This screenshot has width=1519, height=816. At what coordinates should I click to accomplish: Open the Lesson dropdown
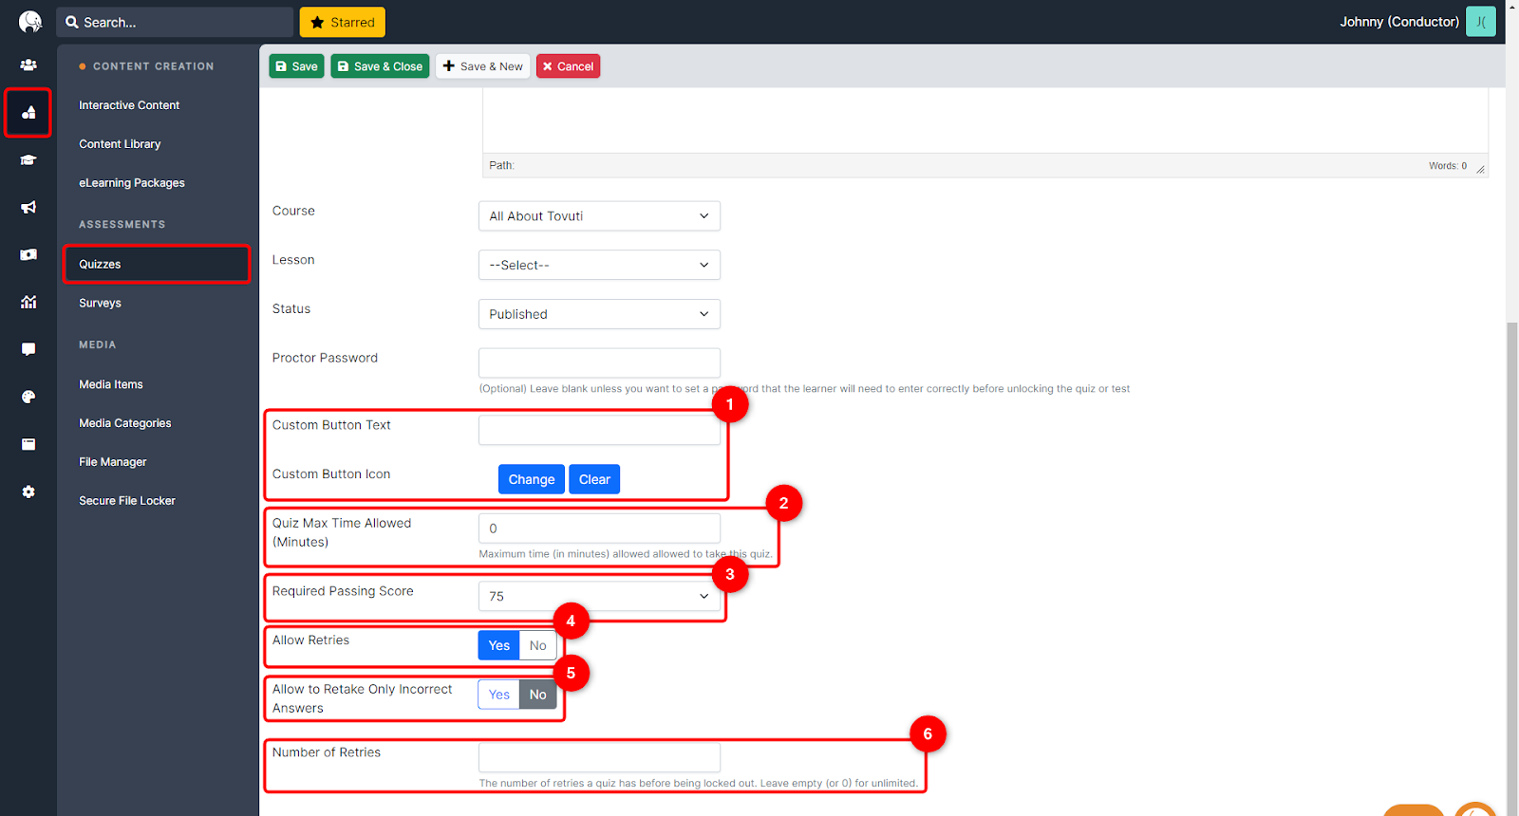(x=599, y=265)
